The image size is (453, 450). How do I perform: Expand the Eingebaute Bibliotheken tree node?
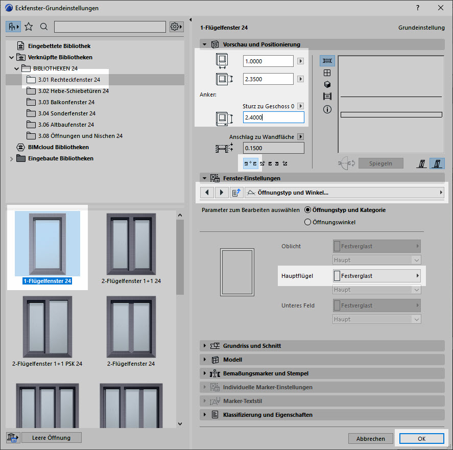pyautogui.click(x=12, y=158)
